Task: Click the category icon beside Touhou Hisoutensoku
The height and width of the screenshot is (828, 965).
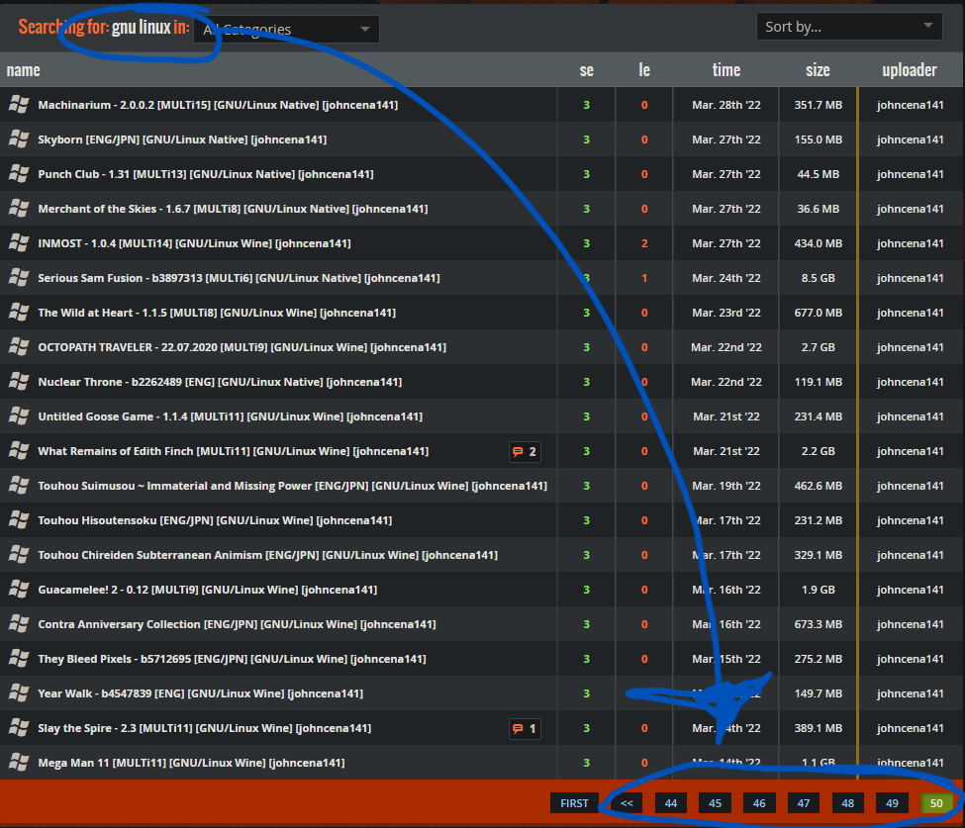Action: pyautogui.click(x=19, y=520)
